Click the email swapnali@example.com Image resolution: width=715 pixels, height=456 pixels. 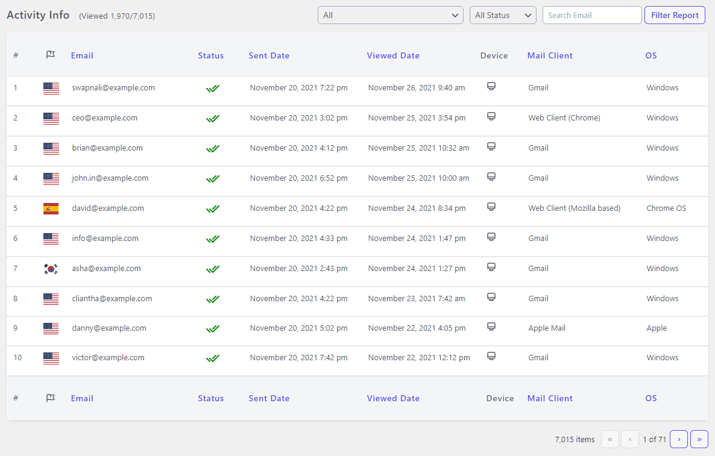coord(113,88)
